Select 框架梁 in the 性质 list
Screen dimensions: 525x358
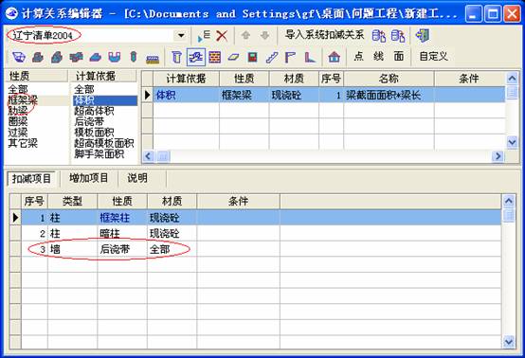[23, 100]
